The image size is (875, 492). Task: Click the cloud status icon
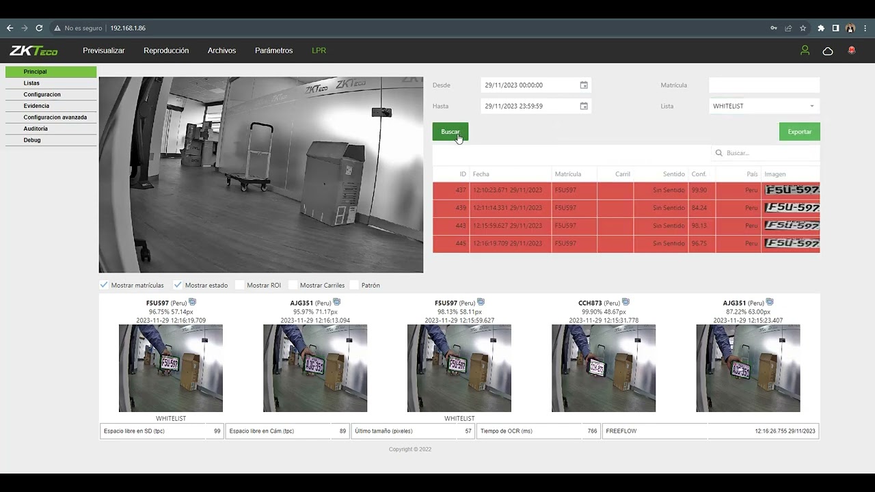click(828, 51)
